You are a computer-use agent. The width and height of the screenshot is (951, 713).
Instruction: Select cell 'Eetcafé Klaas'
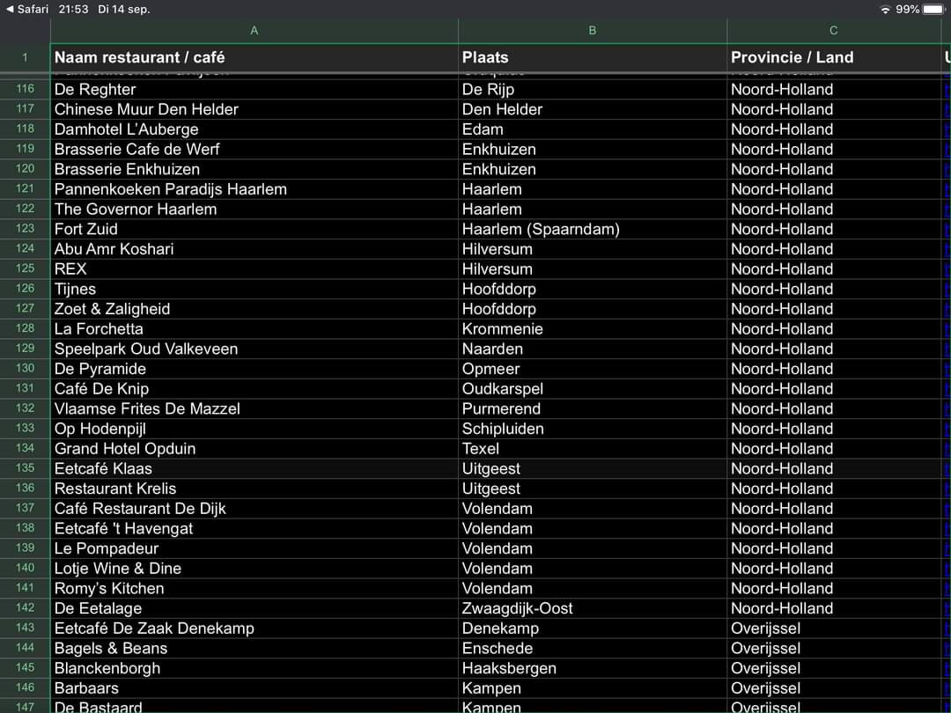pos(254,468)
